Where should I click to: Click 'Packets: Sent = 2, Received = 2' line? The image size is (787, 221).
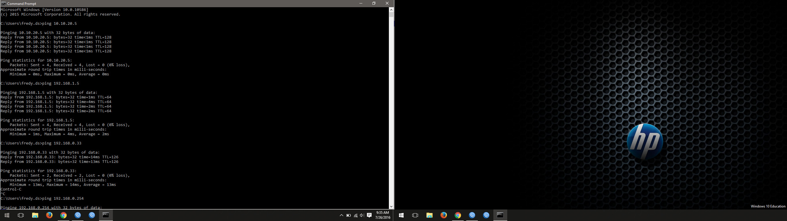pos(70,175)
